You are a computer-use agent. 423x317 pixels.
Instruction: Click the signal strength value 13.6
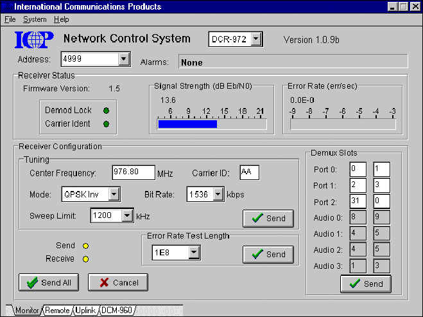168,100
